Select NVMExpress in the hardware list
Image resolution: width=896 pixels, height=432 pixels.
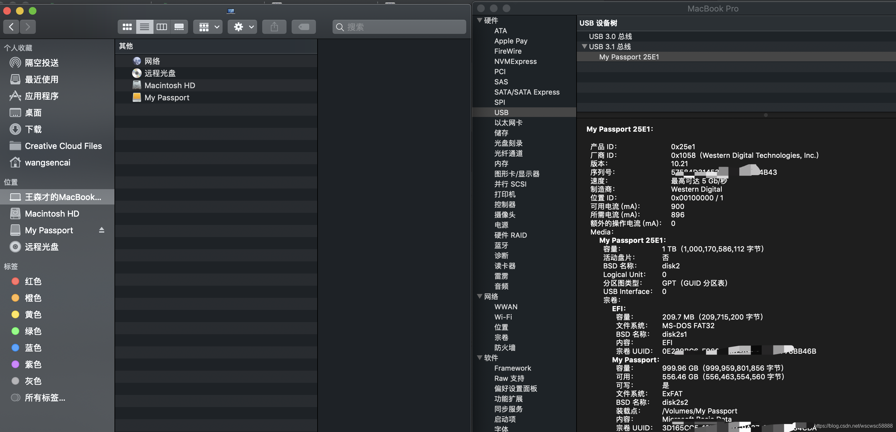point(515,62)
